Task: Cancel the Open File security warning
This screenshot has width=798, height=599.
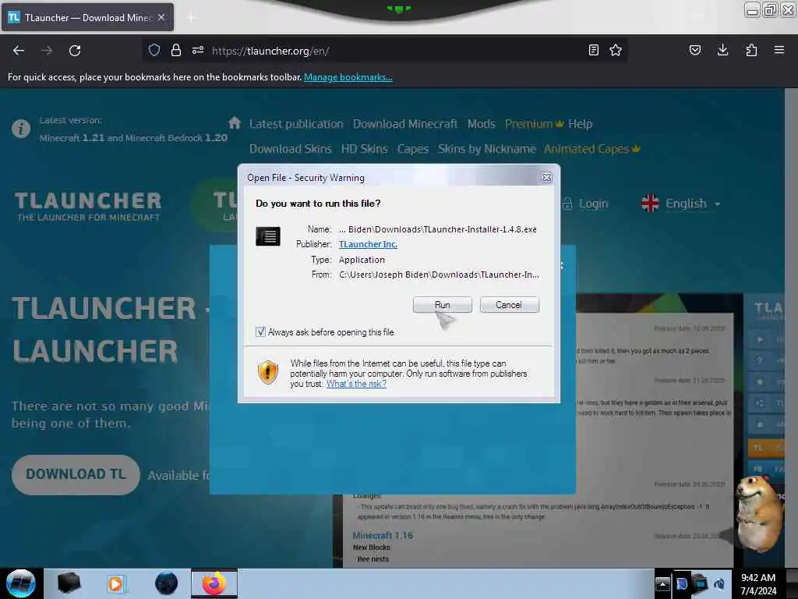Action: click(x=509, y=305)
